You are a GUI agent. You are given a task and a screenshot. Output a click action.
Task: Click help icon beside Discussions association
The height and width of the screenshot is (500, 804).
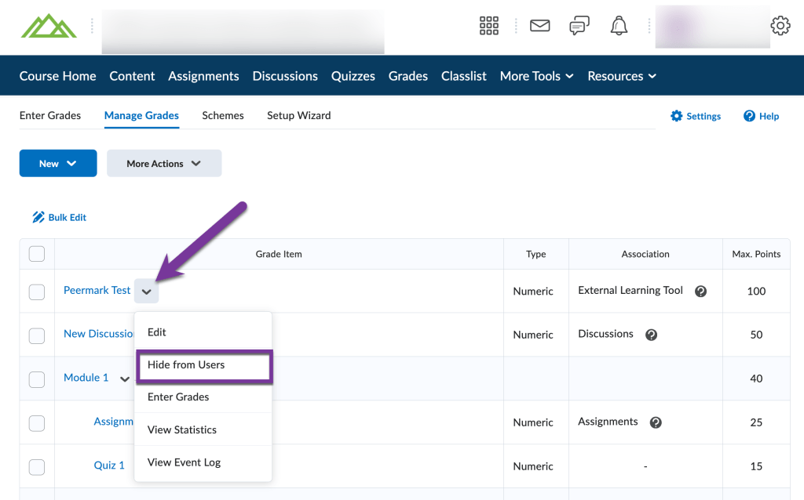click(651, 335)
